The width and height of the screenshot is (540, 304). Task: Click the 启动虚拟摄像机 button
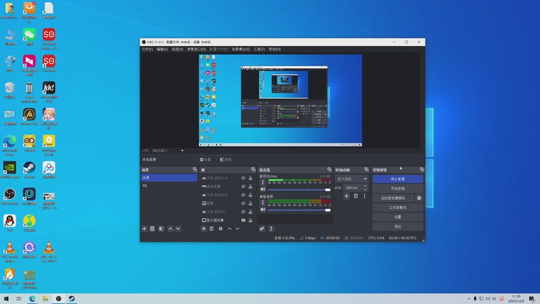pos(394,198)
